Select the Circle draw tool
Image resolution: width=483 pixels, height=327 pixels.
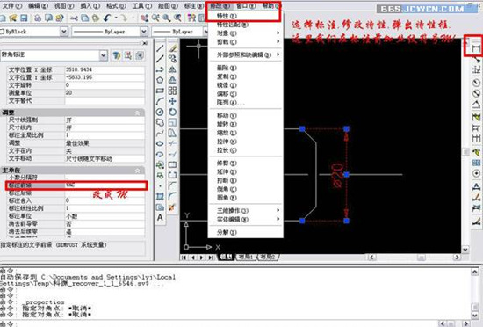tap(160, 112)
